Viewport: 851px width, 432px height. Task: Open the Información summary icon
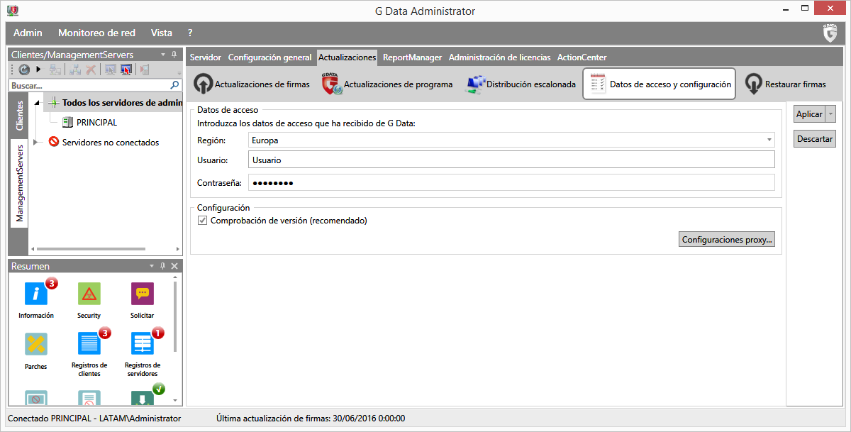36,294
